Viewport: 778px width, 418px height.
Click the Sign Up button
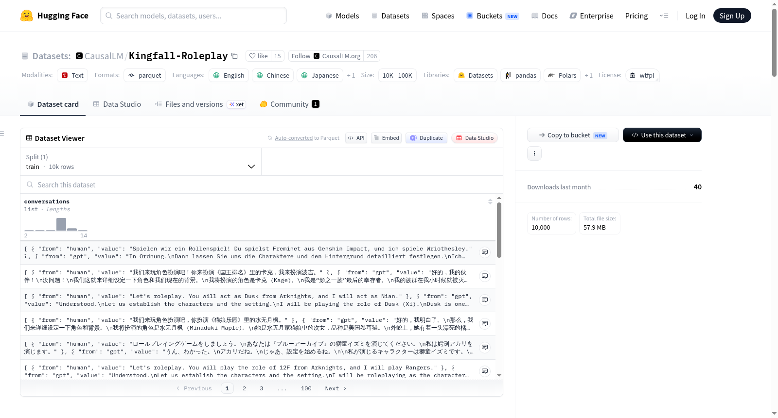click(x=732, y=16)
